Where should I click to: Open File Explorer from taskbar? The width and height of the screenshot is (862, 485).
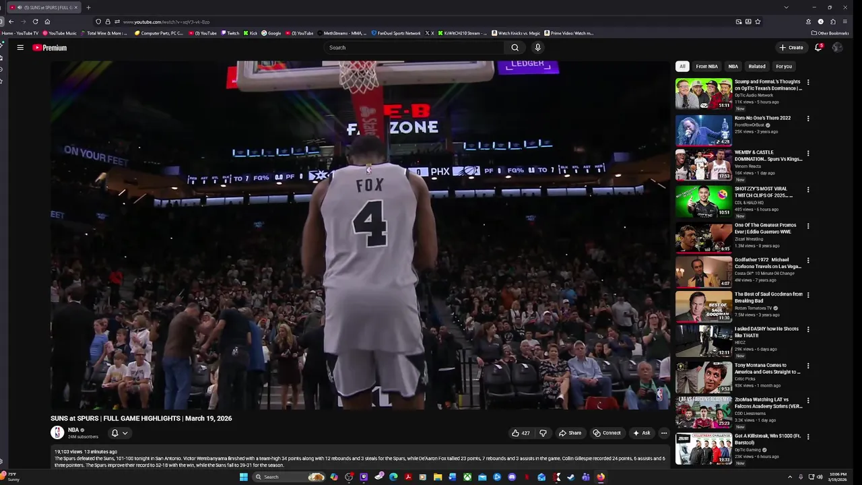(x=438, y=477)
